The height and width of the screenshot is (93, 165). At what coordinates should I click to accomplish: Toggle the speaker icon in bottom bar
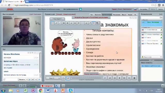tap(24, 86)
